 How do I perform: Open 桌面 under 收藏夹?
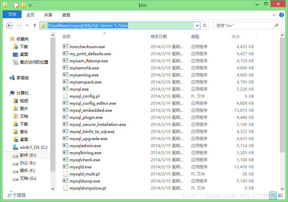(x=24, y=55)
